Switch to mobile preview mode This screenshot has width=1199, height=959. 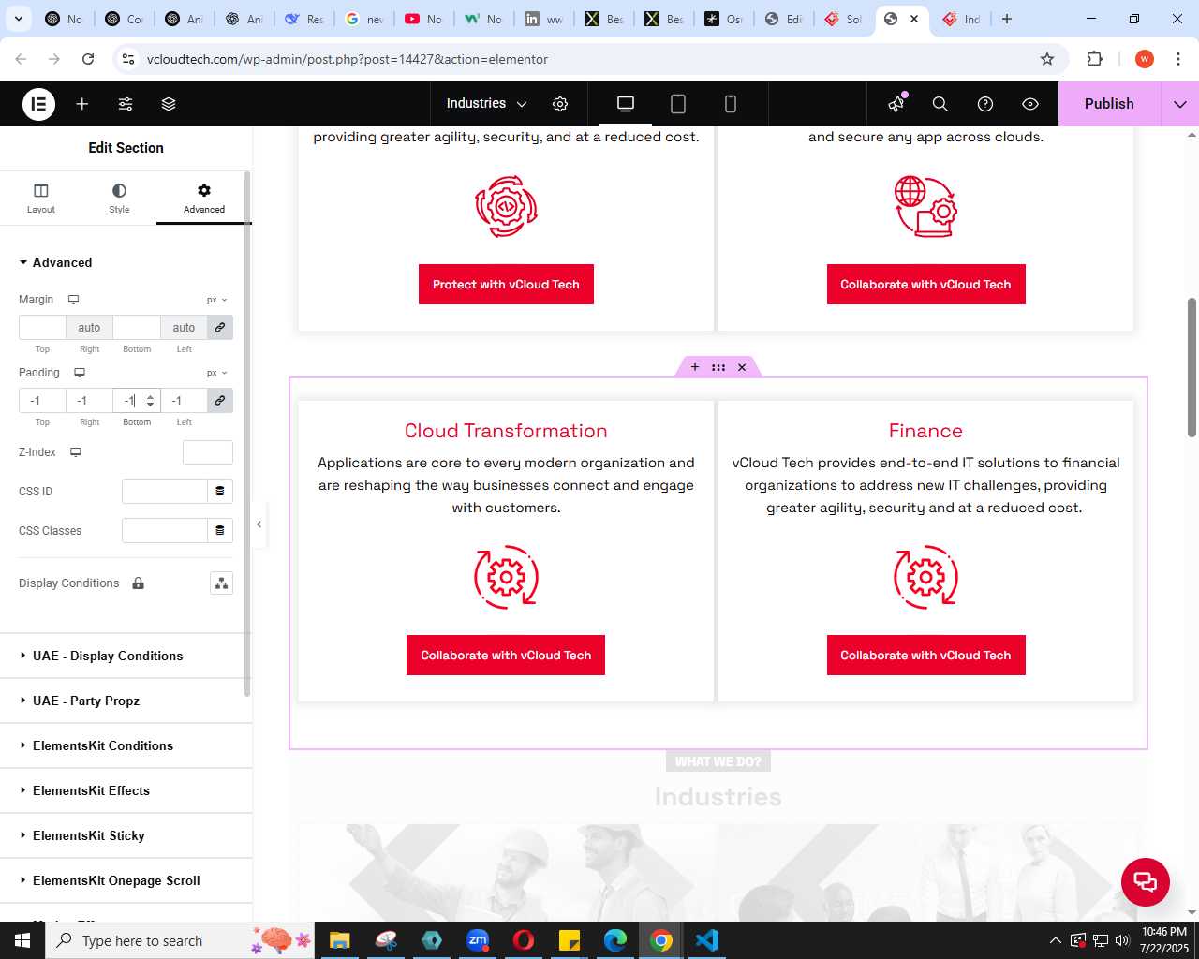click(731, 104)
